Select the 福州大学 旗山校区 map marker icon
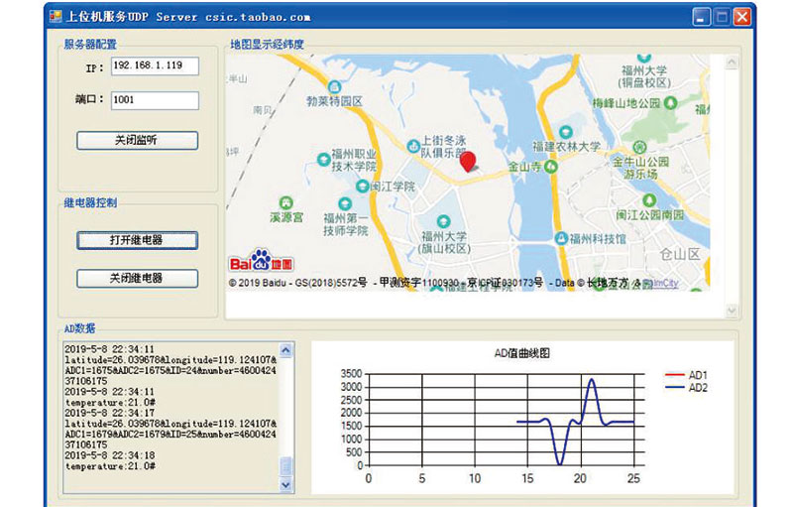Image resolution: width=793 pixels, height=507 pixels. pos(443,221)
